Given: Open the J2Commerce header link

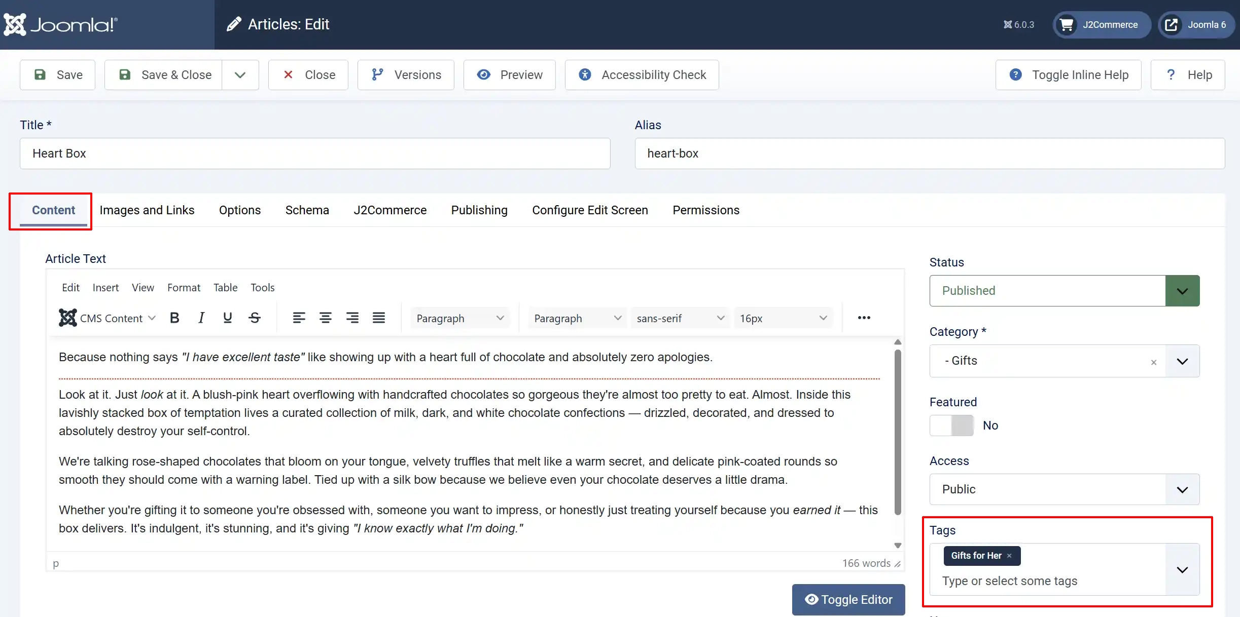Looking at the screenshot, I should tap(1102, 24).
